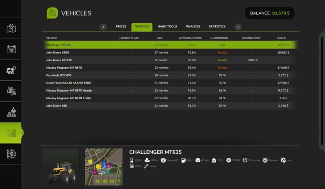Screen dimensions: 325x189
Task: Select Massey Ferguson MF 8570 Trailer row
Action: pyautogui.click(x=170, y=98)
